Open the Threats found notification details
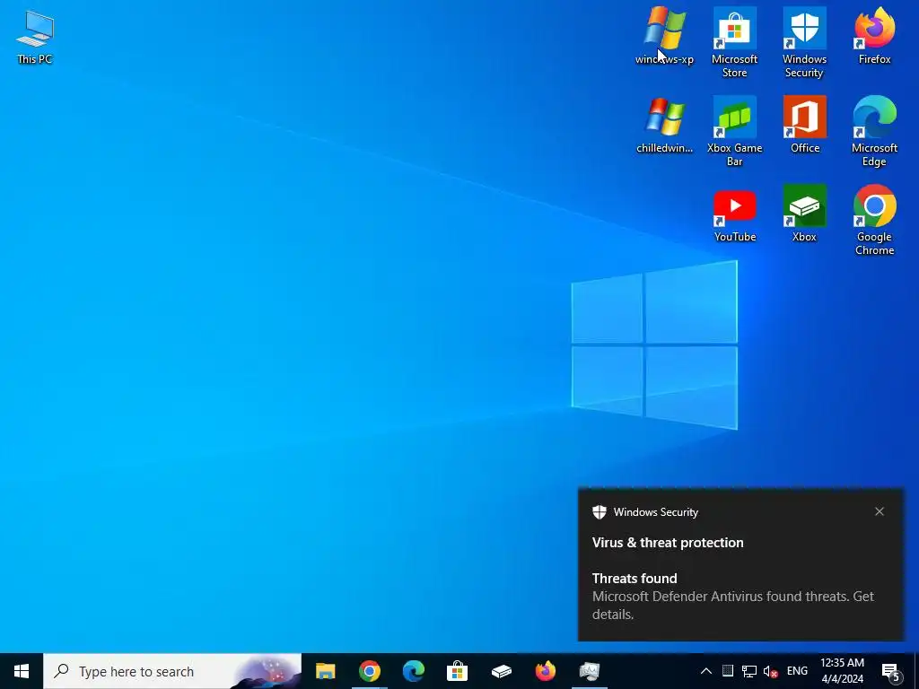This screenshot has height=689, width=919. coord(732,597)
